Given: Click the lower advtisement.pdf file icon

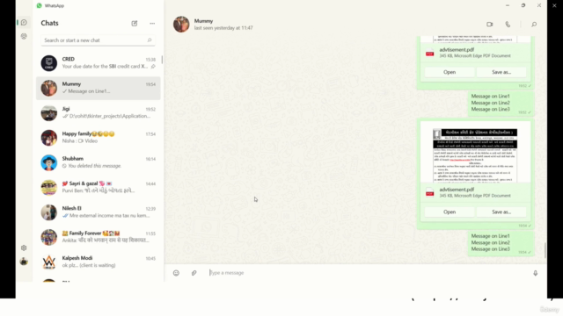Looking at the screenshot, I should point(430,193).
